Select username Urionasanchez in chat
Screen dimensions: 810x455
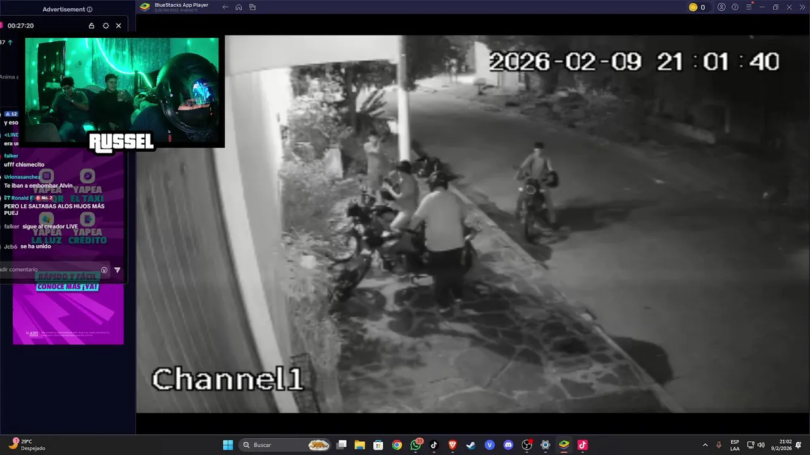coord(22,177)
